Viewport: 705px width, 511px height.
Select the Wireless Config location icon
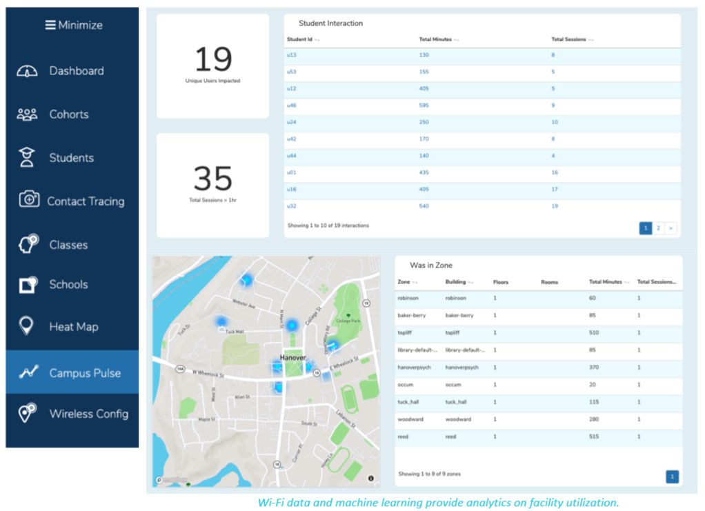tap(27, 413)
